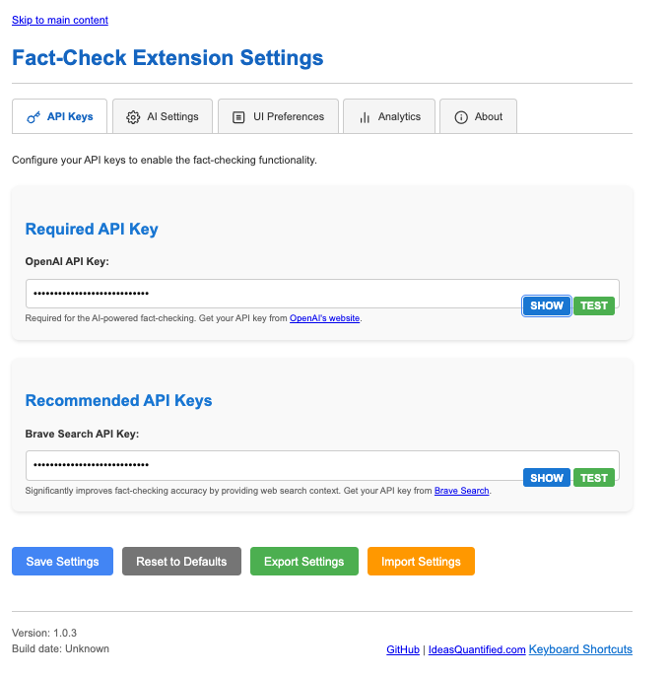Open the UI Preferences tab

pos(279,116)
